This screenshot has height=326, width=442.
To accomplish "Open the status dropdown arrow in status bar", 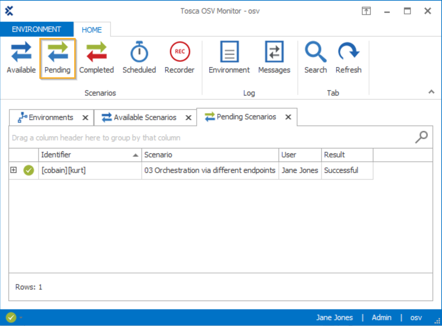I will (21, 318).
